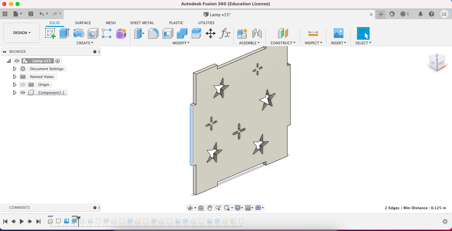Open the SURFACE ribbon tab
Image resolution: width=452 pixels, height=231 pixels.
point(83,23)
